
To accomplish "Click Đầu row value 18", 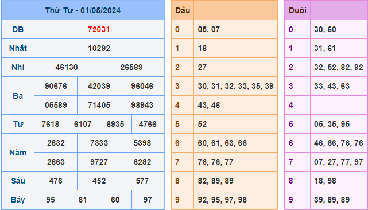I will click(202, 48).
